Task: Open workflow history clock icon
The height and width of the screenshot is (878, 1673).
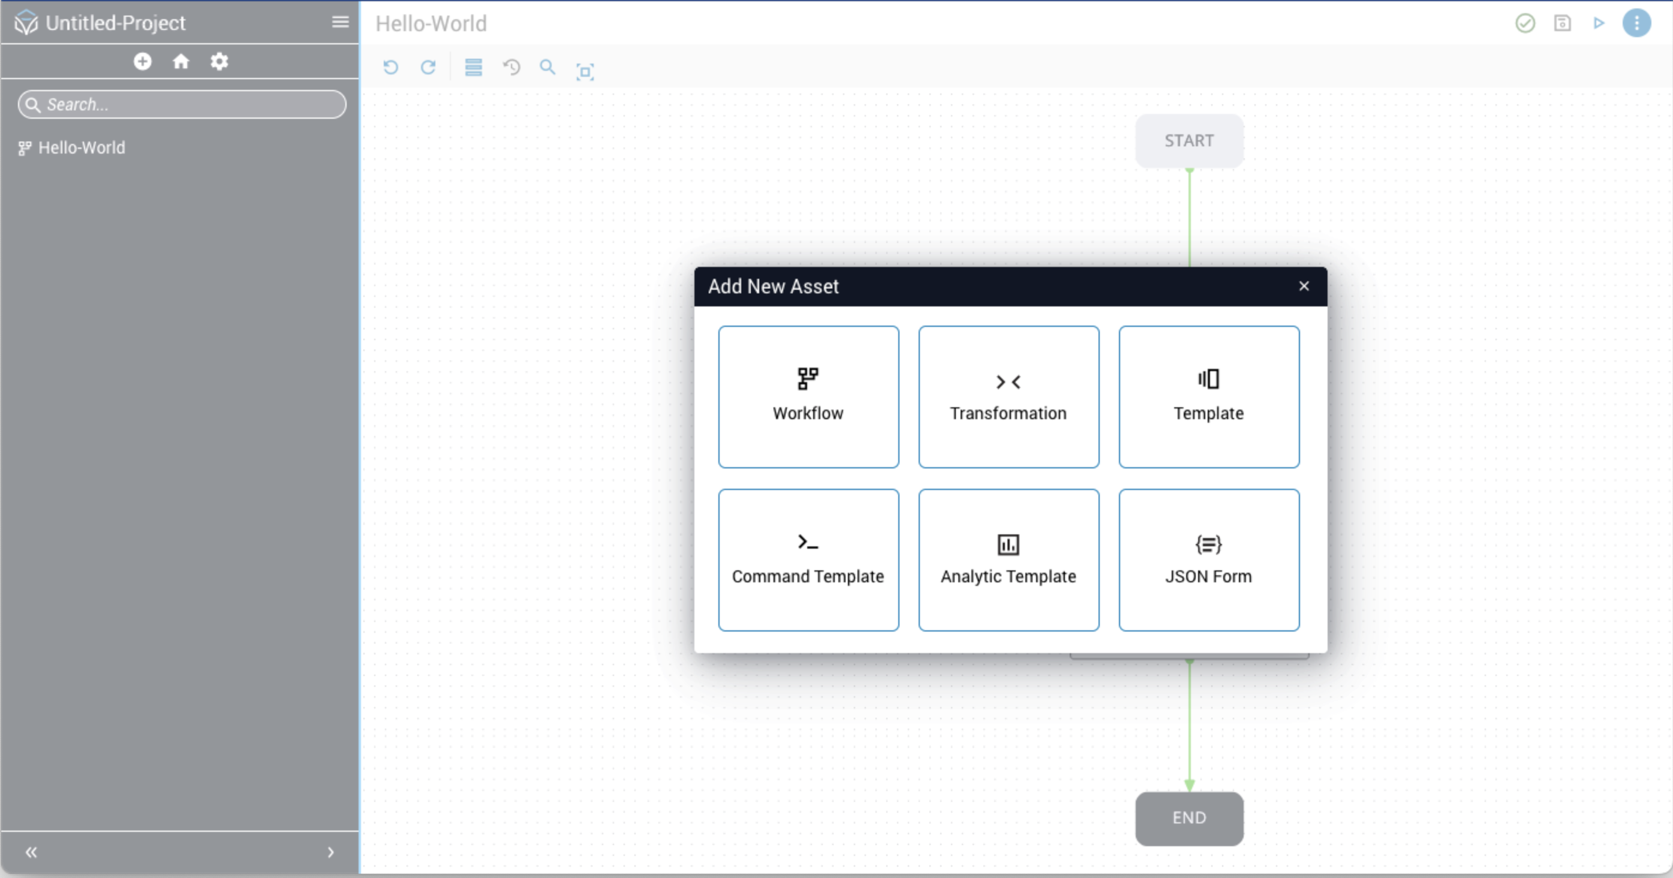Action: point(511,68)
